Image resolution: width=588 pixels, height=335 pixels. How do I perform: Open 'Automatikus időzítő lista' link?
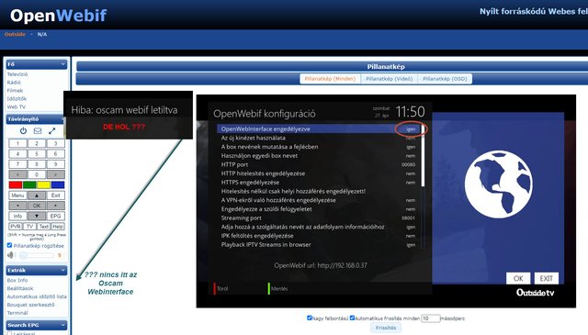(x=37, y=296)
